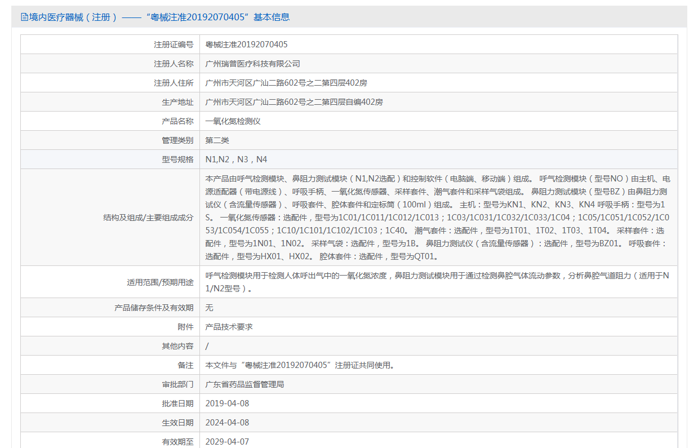This screenshot has height=448, width=698.
Task: Select the label "产品名称"
Action: [x=177, y=121]
